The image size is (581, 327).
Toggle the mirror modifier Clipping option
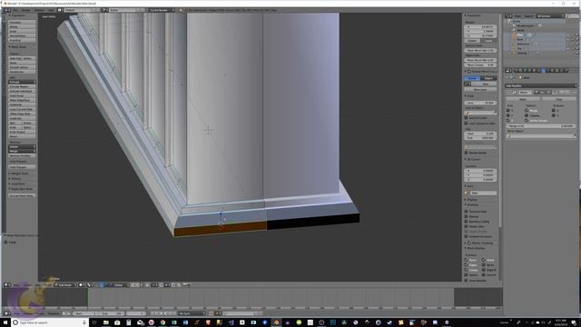527,115
